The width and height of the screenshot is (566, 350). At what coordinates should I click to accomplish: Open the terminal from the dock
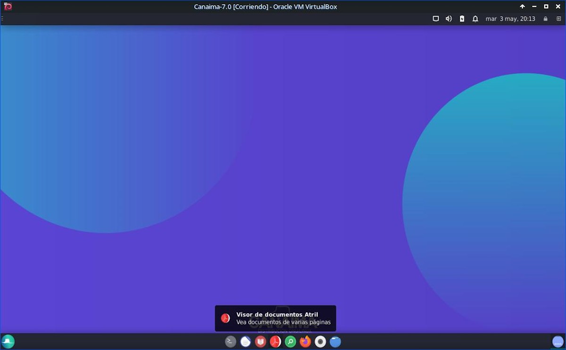pyautogui.click(x=230, y=342)
